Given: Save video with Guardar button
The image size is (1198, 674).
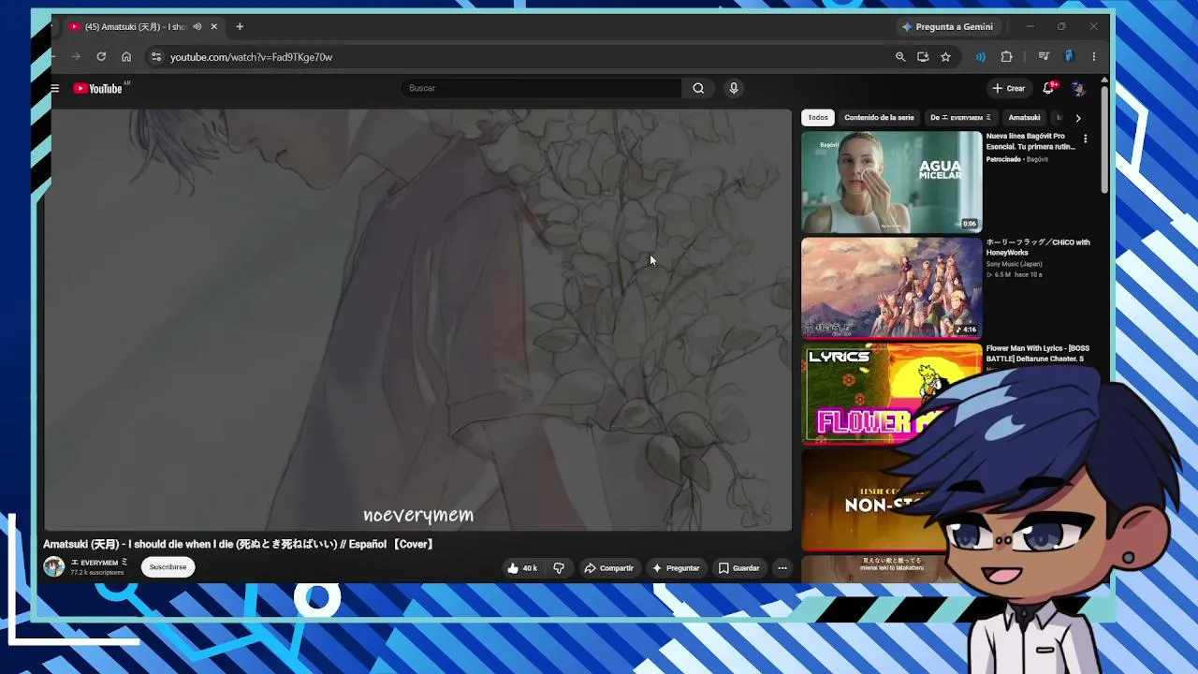Looking at the screenshot, I should [738, 568].
